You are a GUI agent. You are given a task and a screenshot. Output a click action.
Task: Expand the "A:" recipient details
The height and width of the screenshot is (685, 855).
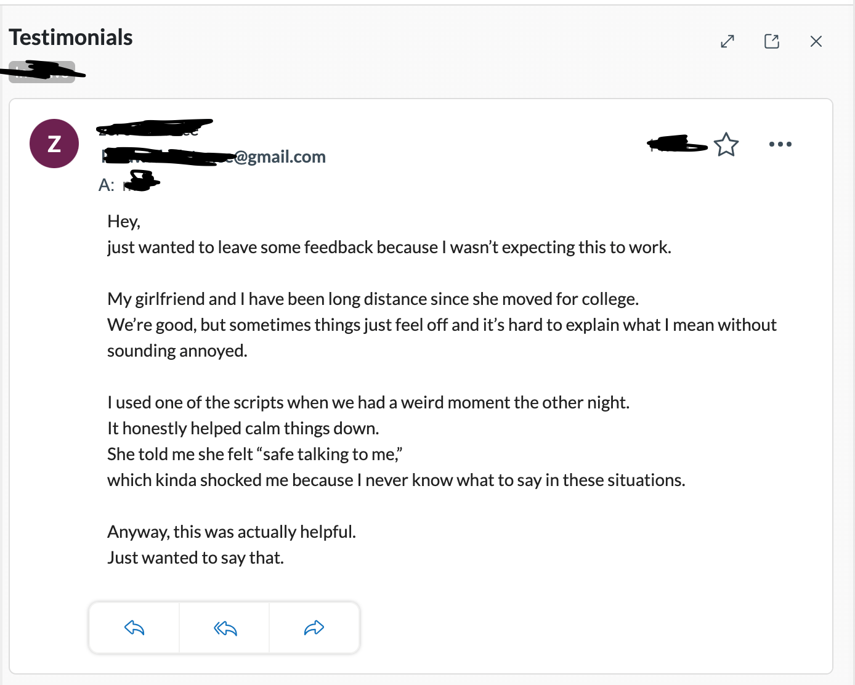click(x=129, y=184)
